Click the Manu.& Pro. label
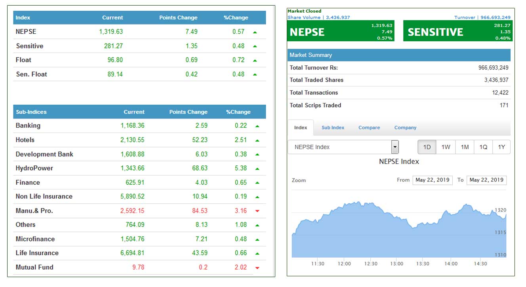 tap(34, 210)
